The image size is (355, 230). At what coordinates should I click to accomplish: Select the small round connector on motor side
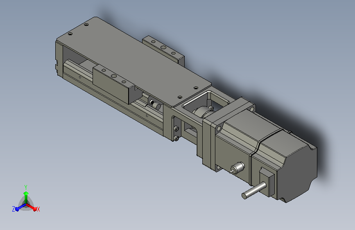coord(237,168)
